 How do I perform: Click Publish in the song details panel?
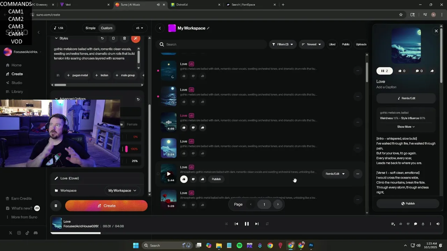[408, 204]
